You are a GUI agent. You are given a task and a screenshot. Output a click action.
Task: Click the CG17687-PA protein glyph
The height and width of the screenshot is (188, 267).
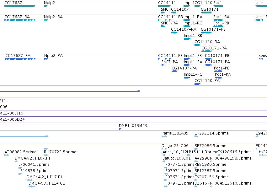click(x=20, y=59)
